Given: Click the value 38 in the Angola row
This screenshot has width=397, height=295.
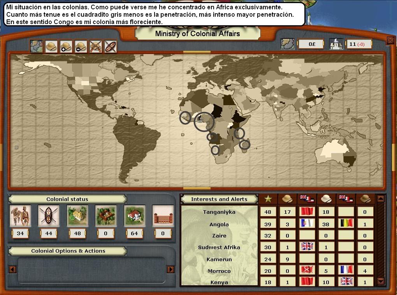Looking at the screenshot, I should (x=326, y=224).
